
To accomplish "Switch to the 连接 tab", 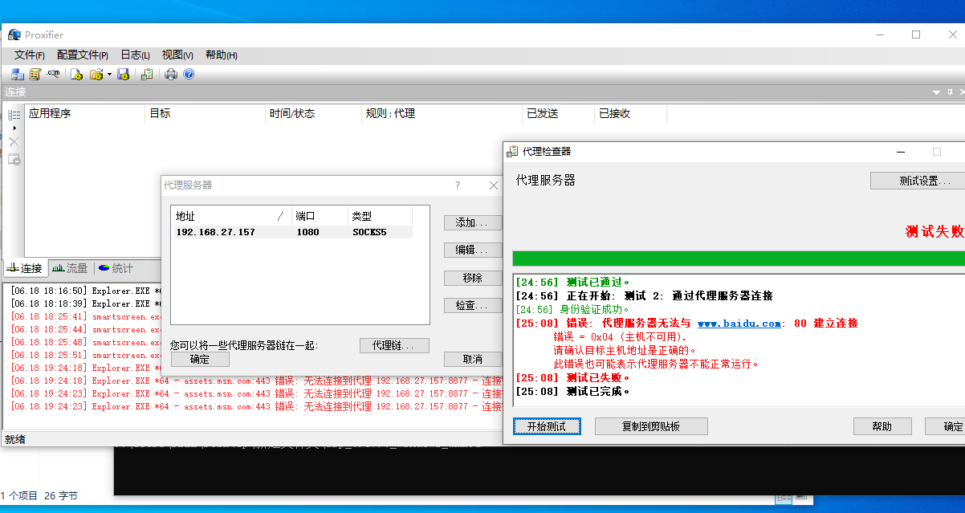I will [25, 268].
